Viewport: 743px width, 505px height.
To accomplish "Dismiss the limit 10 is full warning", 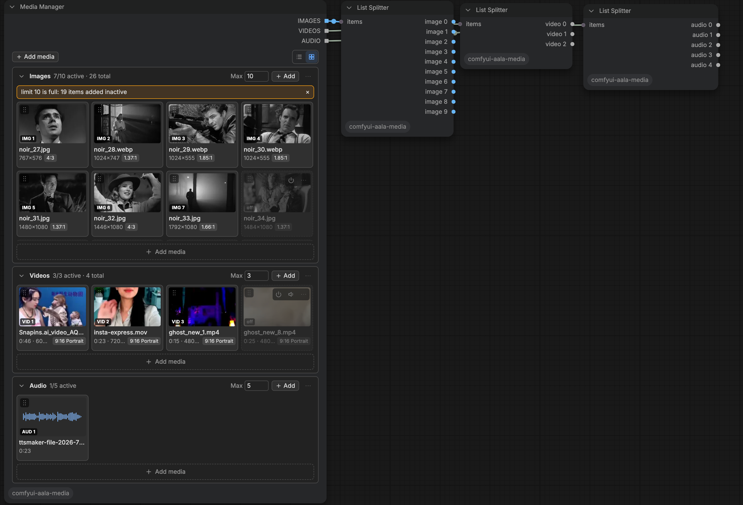I will pyautogui.click(x=308, y=92).
